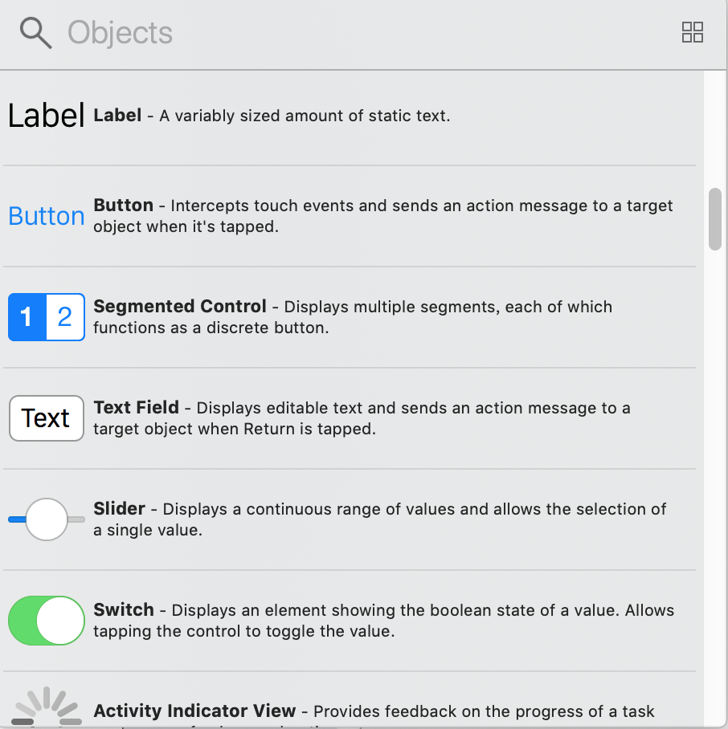Viewport: 728px width, 729px height.
Task: Select the Segmented Control icon
Action: point(46,317)
